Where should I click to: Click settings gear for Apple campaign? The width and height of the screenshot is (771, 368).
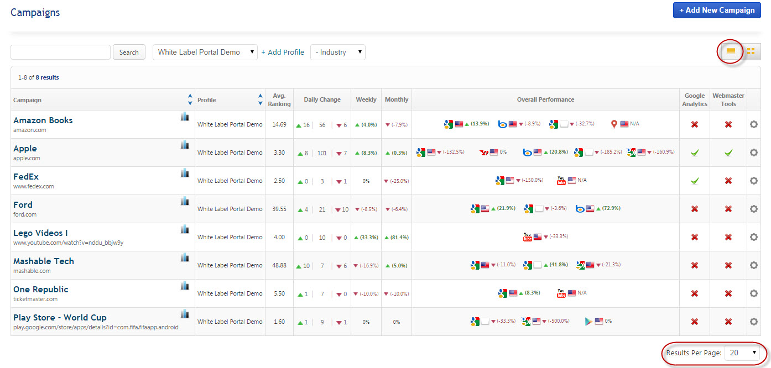tap(753, 153)
